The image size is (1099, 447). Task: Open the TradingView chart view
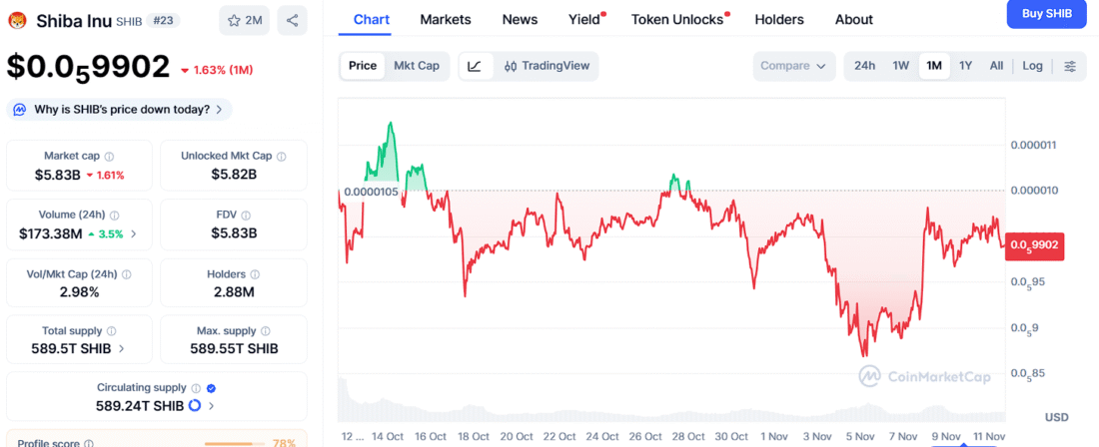point(547,66)
